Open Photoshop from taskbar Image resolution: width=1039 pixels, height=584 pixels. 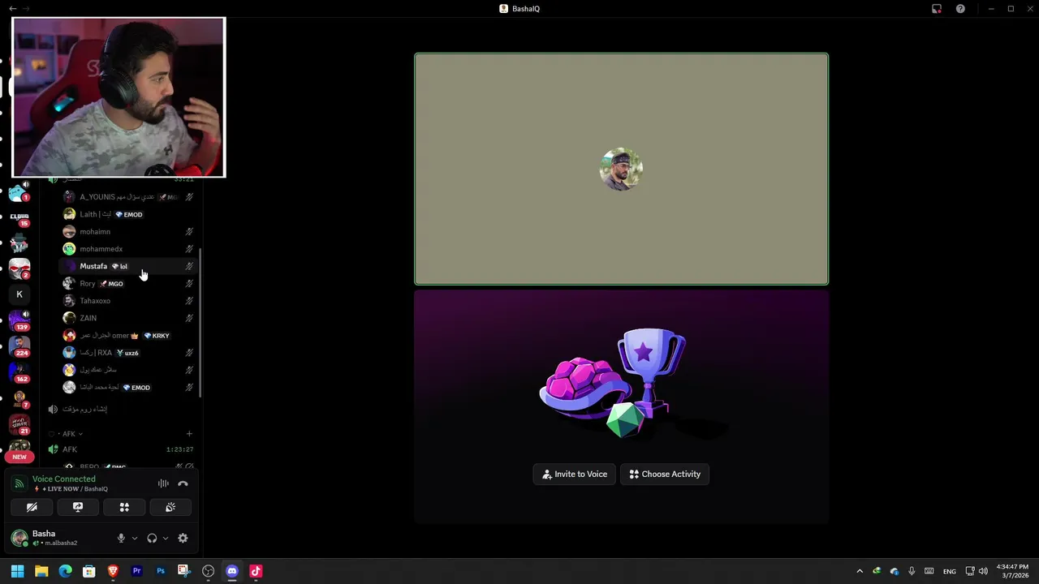coord(161,571)
